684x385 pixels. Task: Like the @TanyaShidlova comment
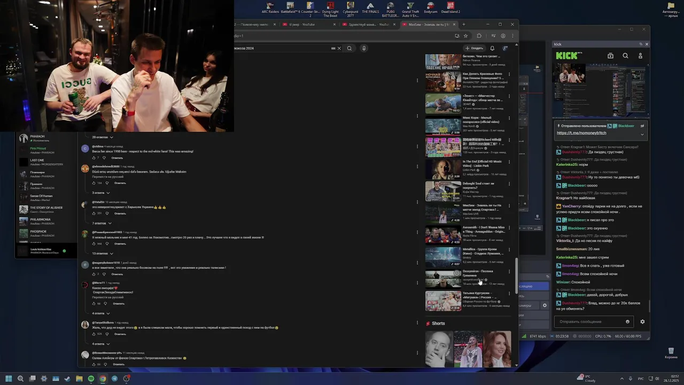point(94,334)
